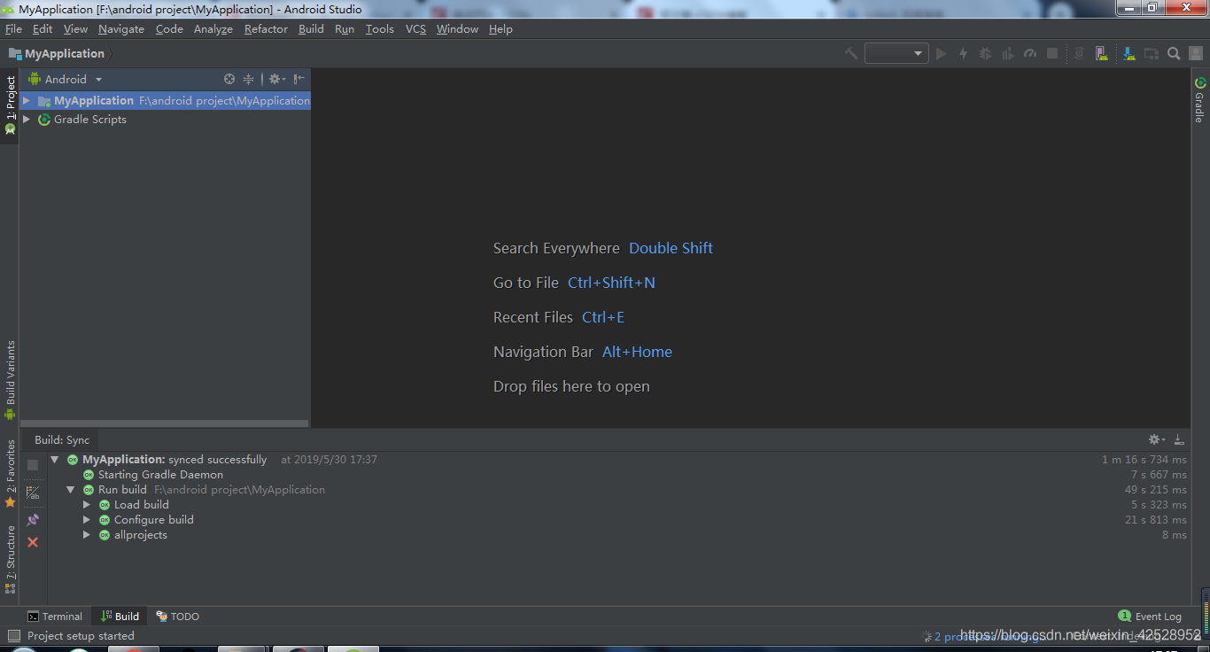
Task: Open the VCS menu
Action: click(x=415, y=29)
